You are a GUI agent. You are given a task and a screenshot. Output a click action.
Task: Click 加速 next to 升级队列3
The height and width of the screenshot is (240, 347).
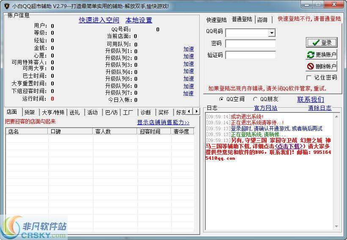pos(189,64)
